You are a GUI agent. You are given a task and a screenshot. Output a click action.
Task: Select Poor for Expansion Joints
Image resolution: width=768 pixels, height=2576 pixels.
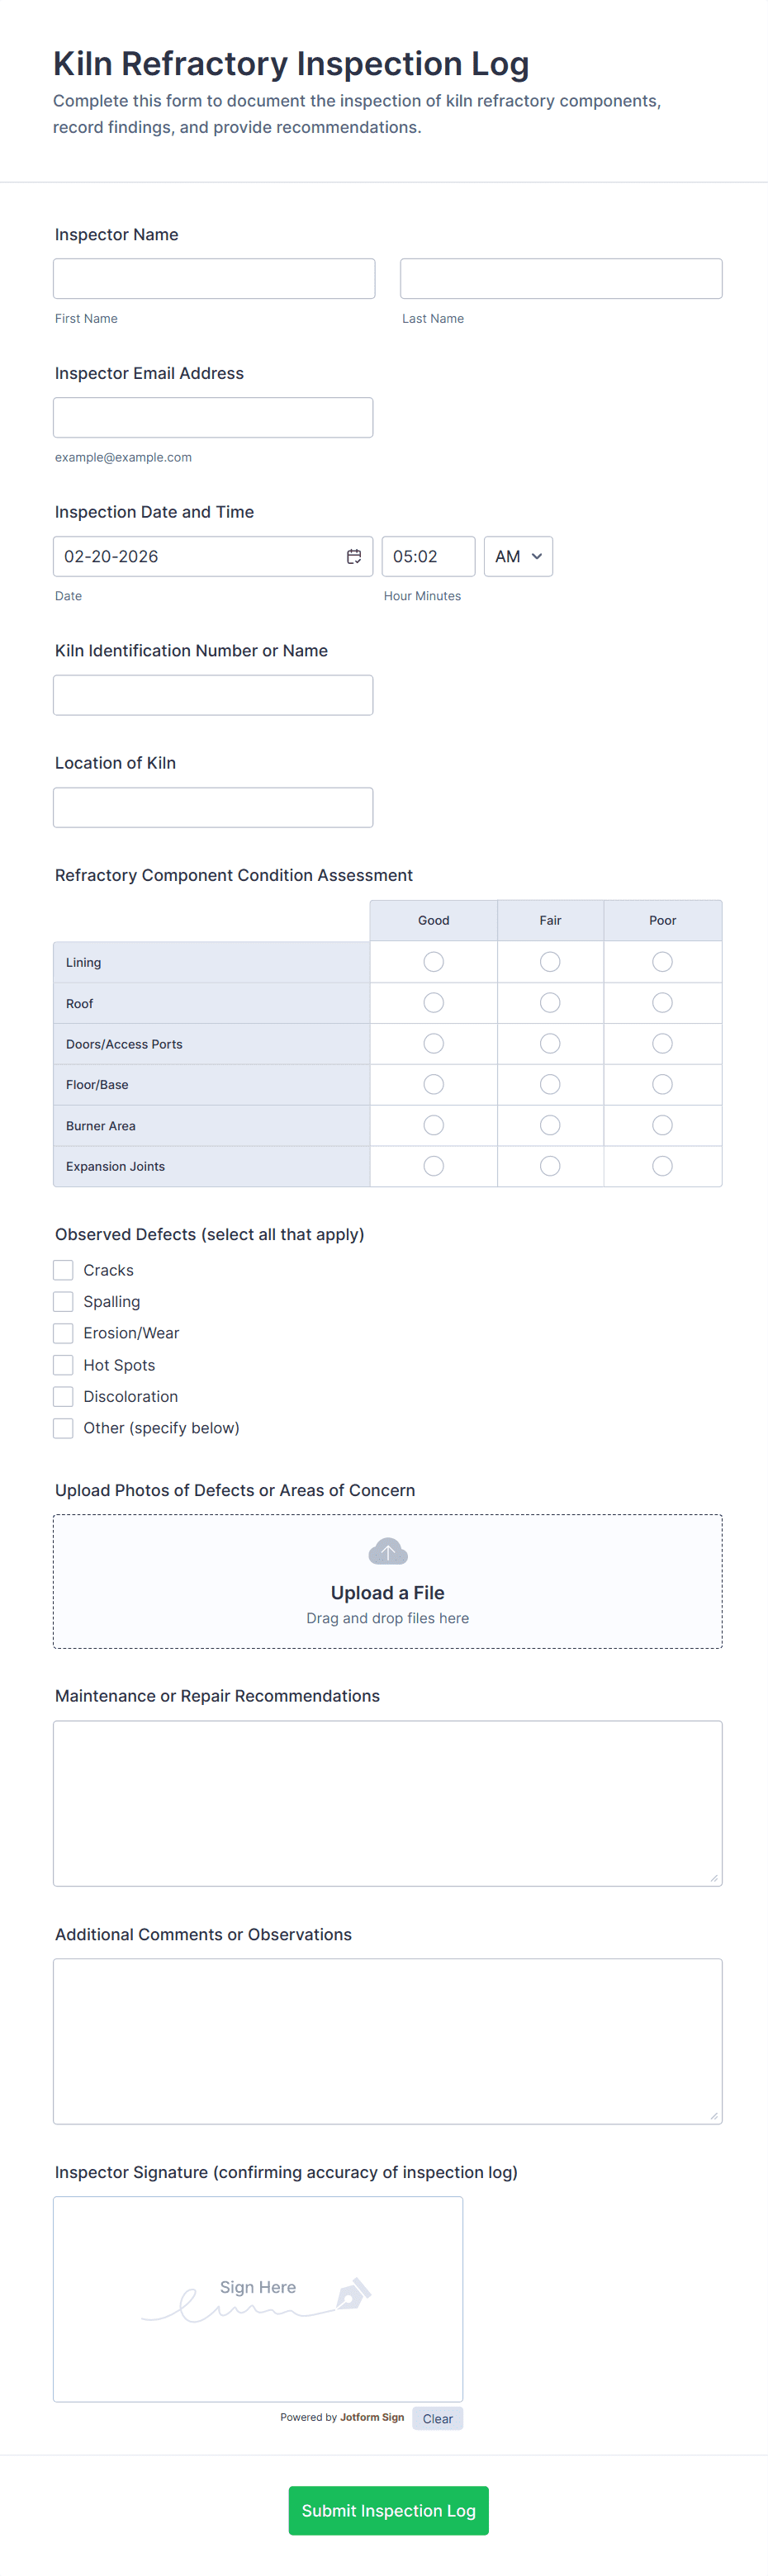coord(662,1166)
